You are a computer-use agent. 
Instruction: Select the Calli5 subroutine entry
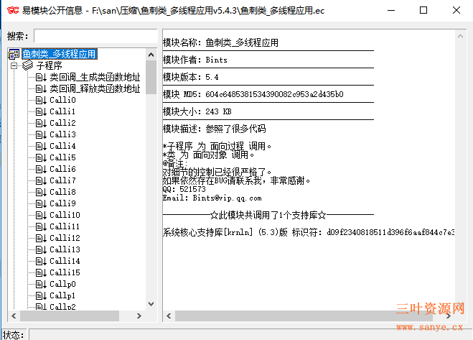click(x=62, y=157)
